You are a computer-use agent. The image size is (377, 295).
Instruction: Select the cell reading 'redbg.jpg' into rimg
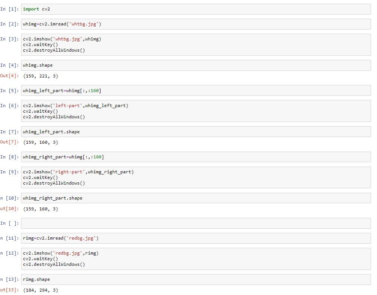(196, 238)
